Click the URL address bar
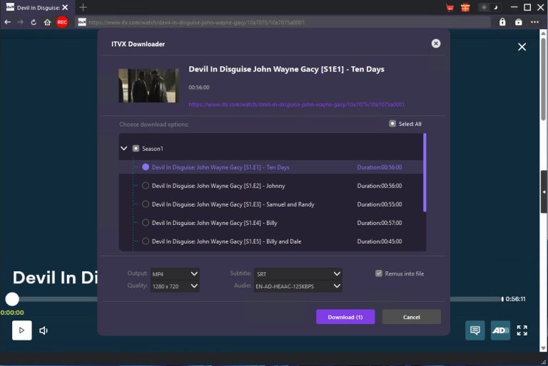 (283, 22)
